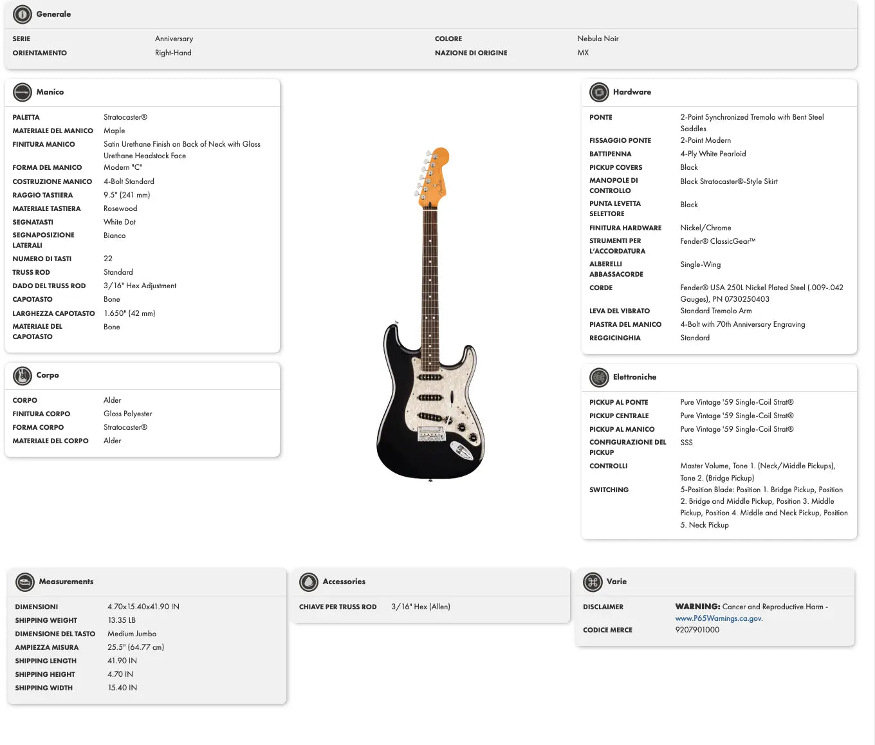This screenshot has width=875, height=745.
Task: Click the 'Modern "C"' neck shape value
Action: [x=123, y=167]
